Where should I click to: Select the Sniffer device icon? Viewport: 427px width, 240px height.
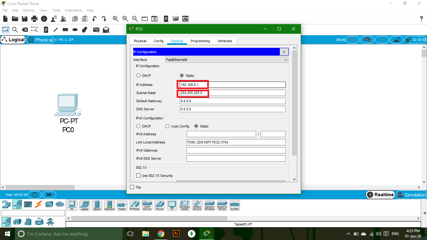pos(235,205)
